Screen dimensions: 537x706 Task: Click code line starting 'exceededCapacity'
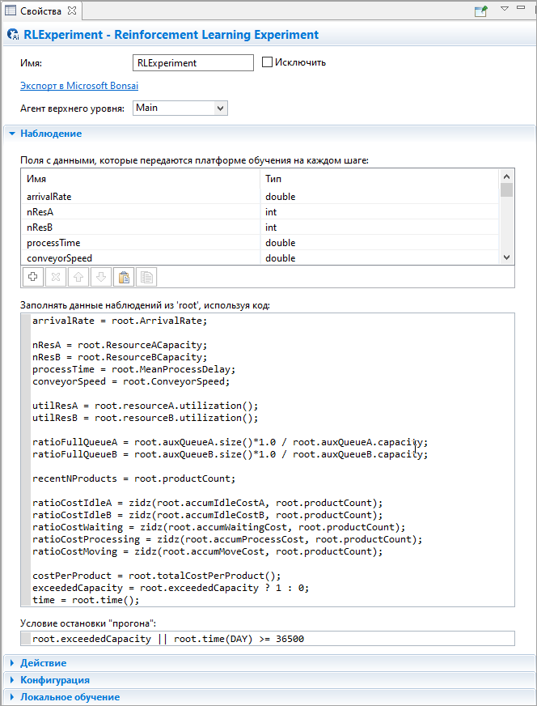tap(171, 588)
